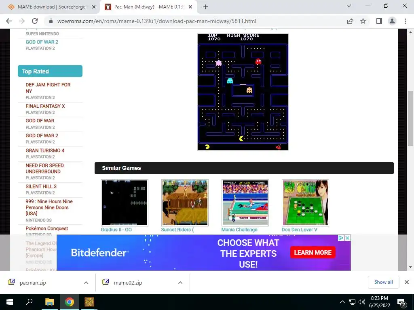Click the page vertical scrollbar thumb

(x=410, y=118)
